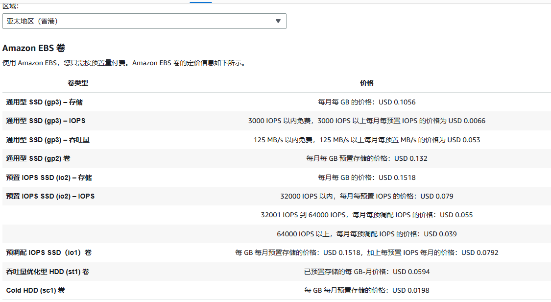This screenshot has height=302, width=551.
Task: Select the 通用型 SSD (gp3) – 存储 row label
Action: (x=44, y=102)
